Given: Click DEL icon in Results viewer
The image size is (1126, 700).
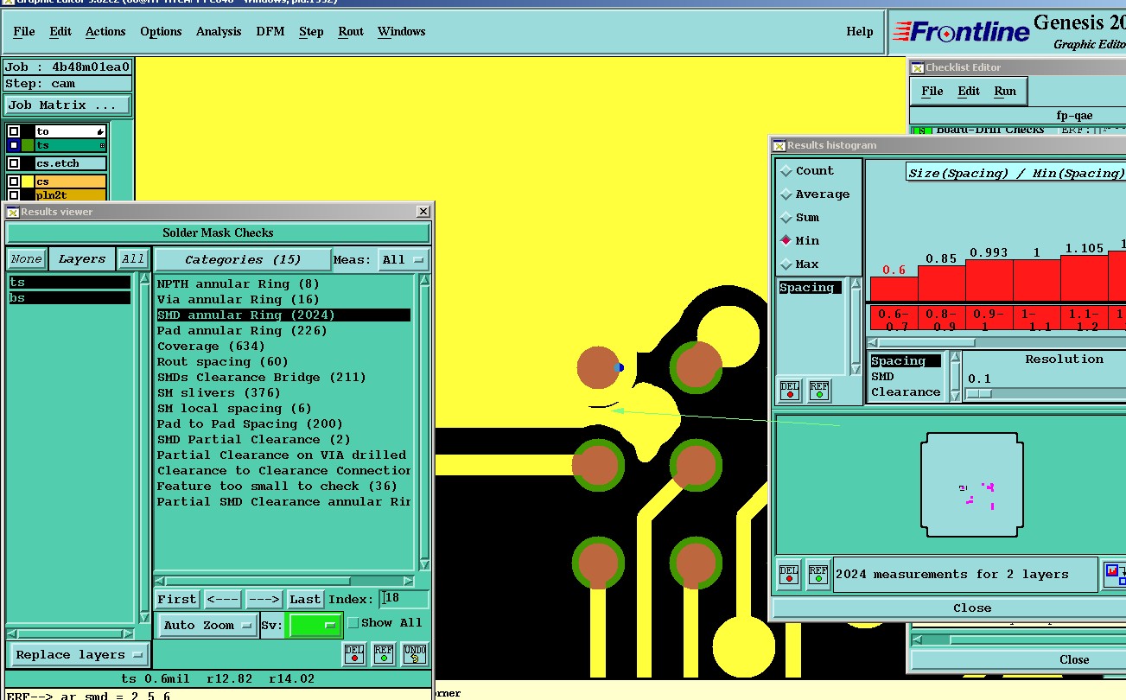Looking at the screenshot, I should point(354,653).
